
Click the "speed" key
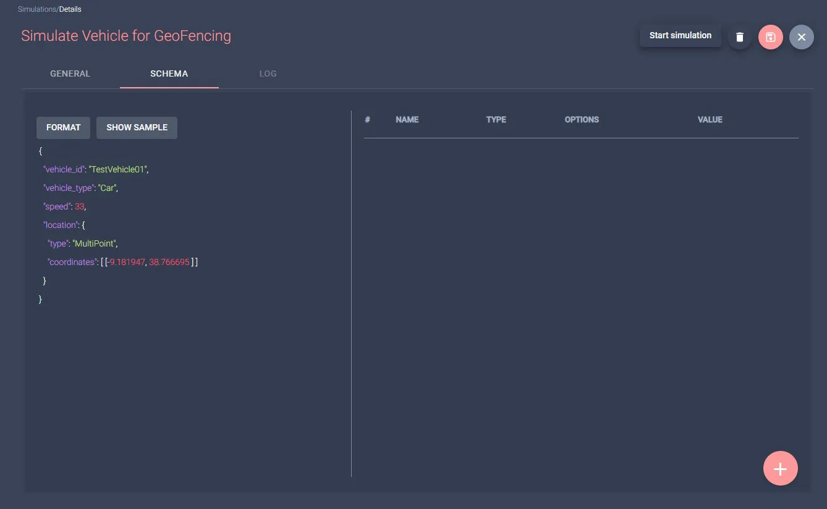(x=57, y=206)
